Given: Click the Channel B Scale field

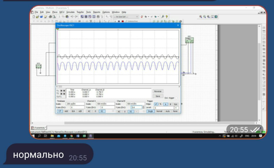Looking at the screenshot, I should pos(135,104).
